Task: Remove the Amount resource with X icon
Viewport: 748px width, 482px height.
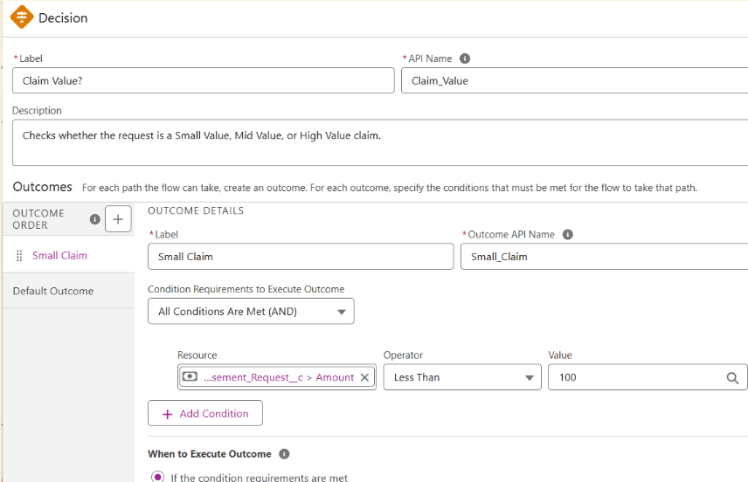Action: [365, 377]
